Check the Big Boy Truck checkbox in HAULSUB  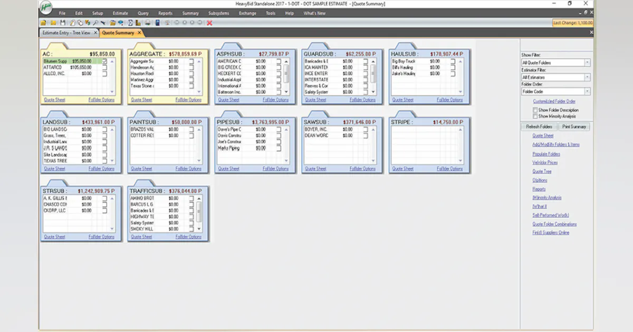(x=453, y=61)
